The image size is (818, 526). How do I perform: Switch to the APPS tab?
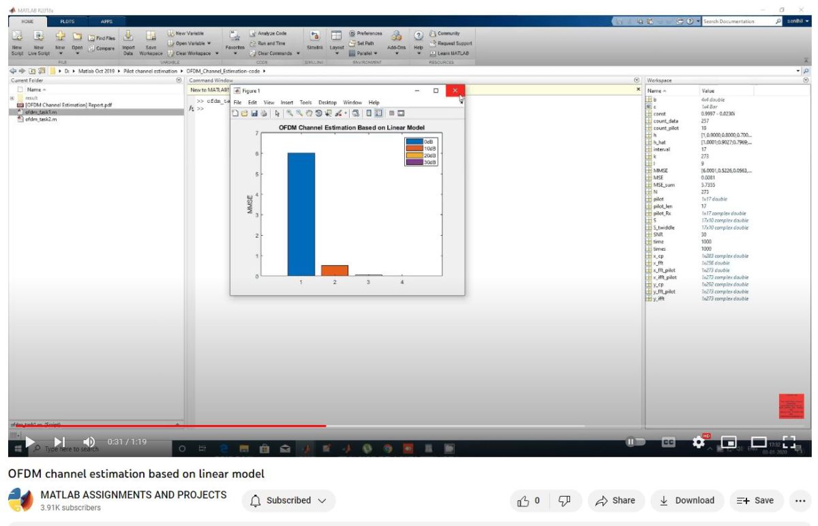tap(106, 21)
